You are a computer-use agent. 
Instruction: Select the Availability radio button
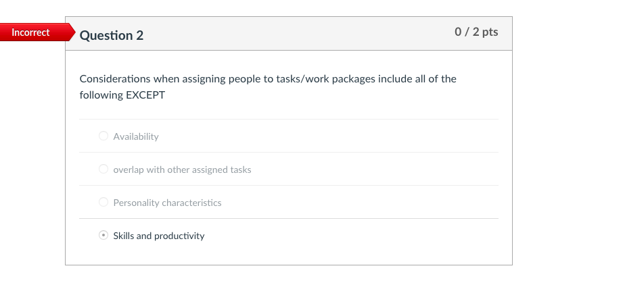(x=103, y=136)
